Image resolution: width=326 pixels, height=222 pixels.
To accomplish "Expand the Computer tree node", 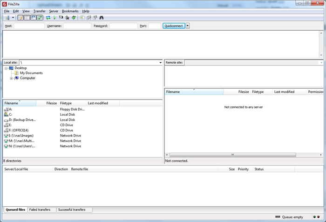I will click(11, 78).
